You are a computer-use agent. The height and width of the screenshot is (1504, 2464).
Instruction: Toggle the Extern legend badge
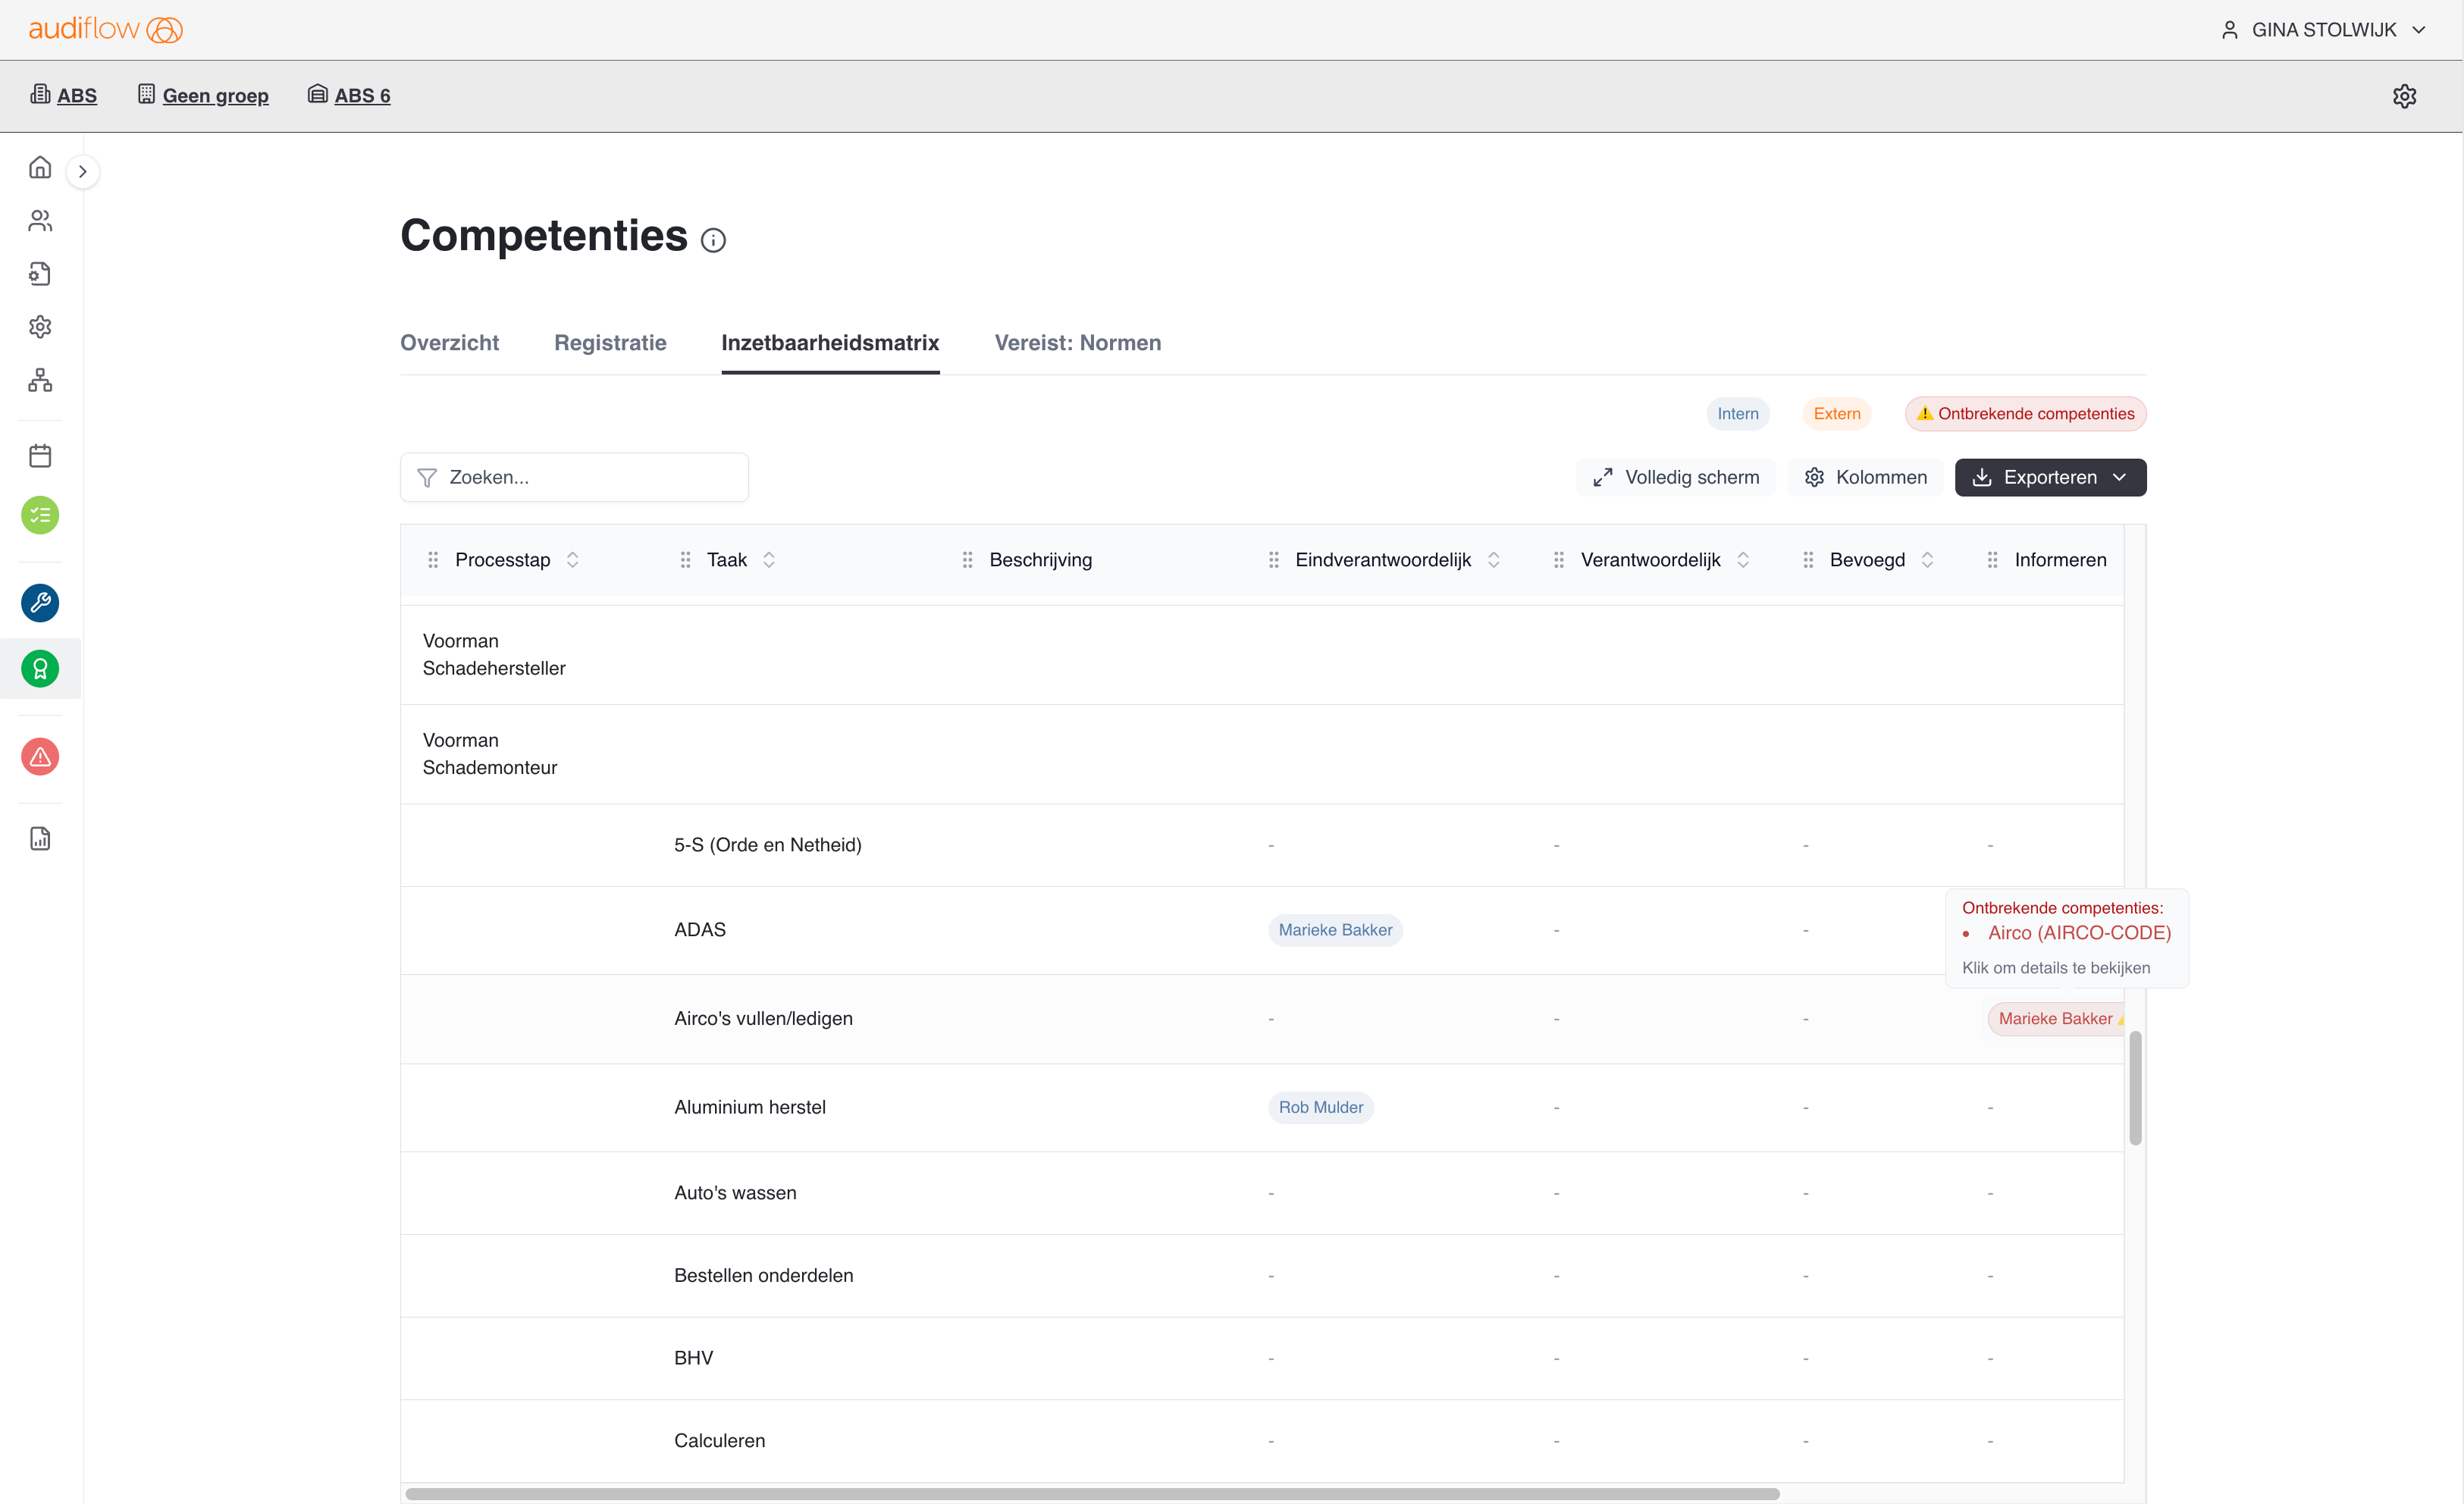click(1836, 414)
